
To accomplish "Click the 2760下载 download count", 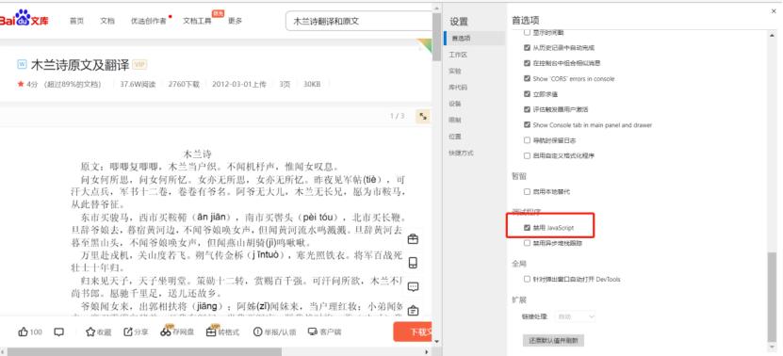I will [x=184, y=84].
